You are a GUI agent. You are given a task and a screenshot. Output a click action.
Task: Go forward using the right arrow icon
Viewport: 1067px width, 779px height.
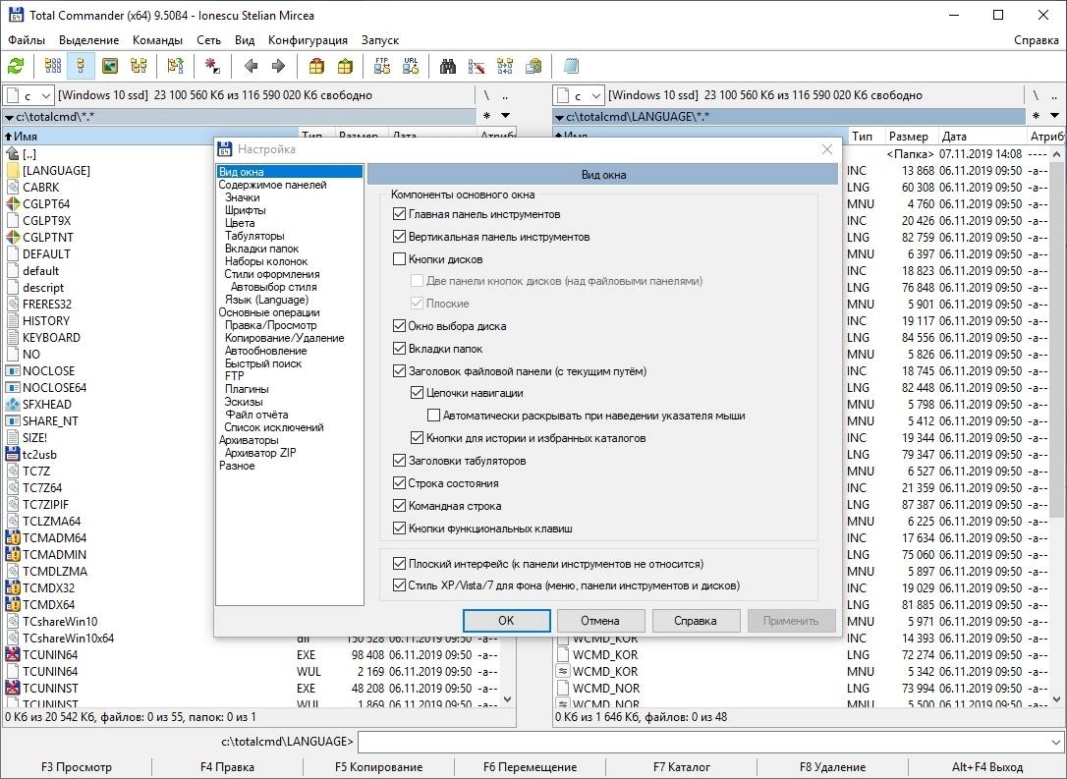tap(278, 66)
